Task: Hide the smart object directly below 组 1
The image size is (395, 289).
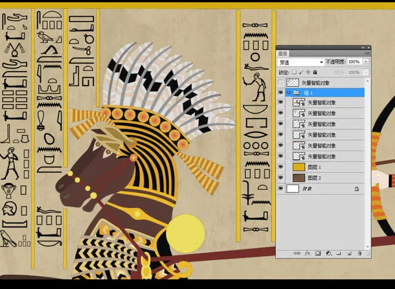Action: [x=281, y=102]
